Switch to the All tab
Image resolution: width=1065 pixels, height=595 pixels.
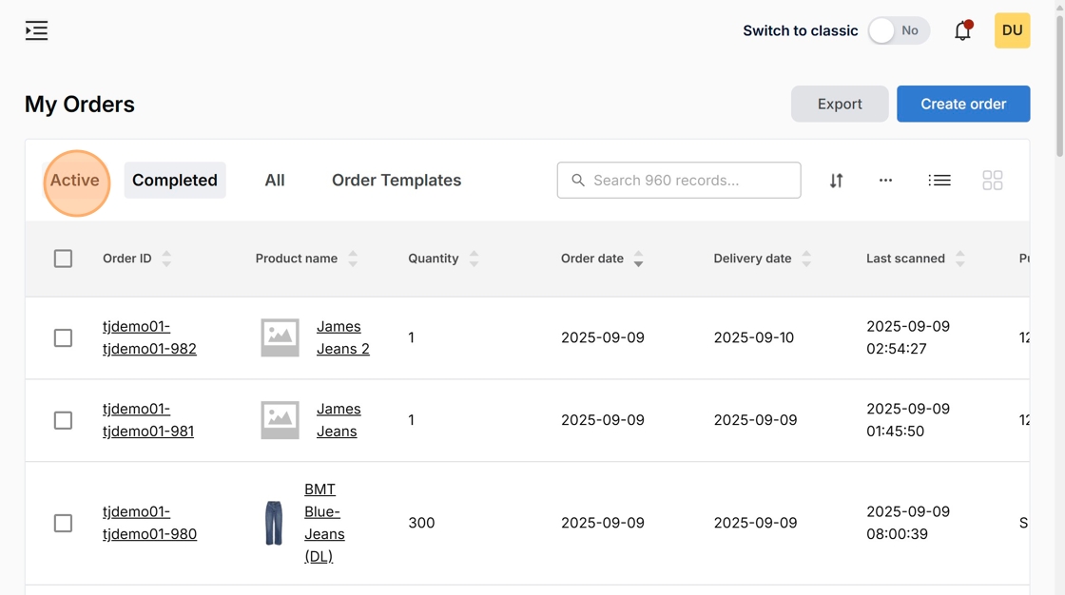(x=275, y=180)
